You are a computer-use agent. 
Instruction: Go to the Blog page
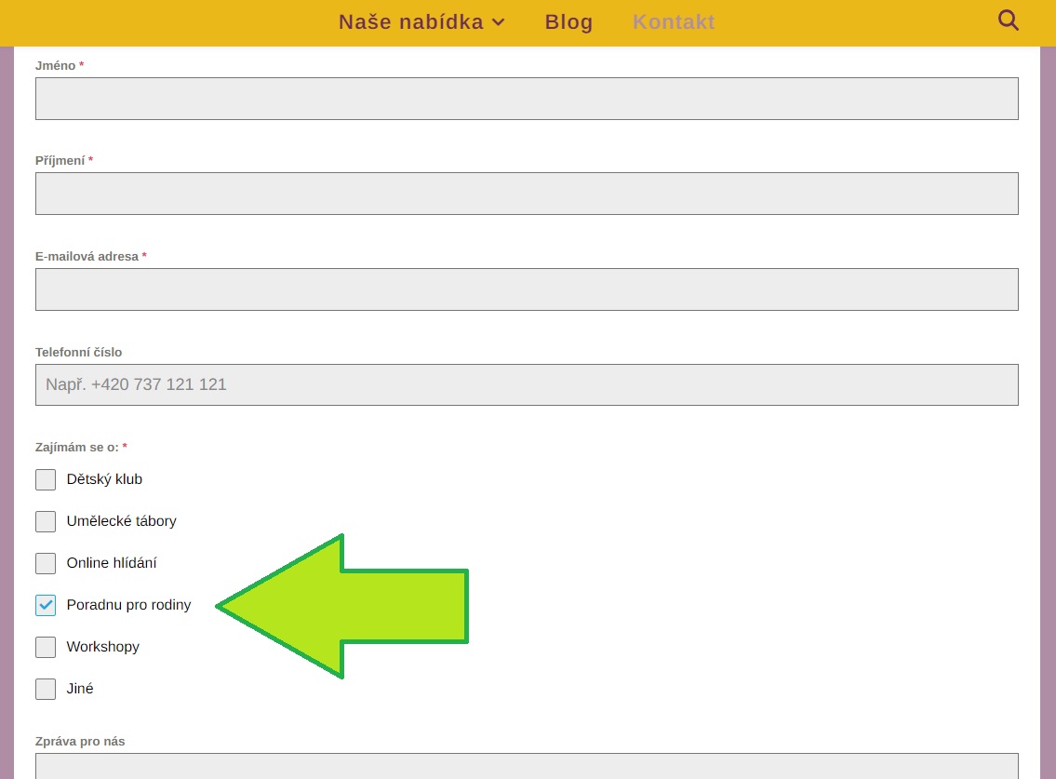pos(568,22)
